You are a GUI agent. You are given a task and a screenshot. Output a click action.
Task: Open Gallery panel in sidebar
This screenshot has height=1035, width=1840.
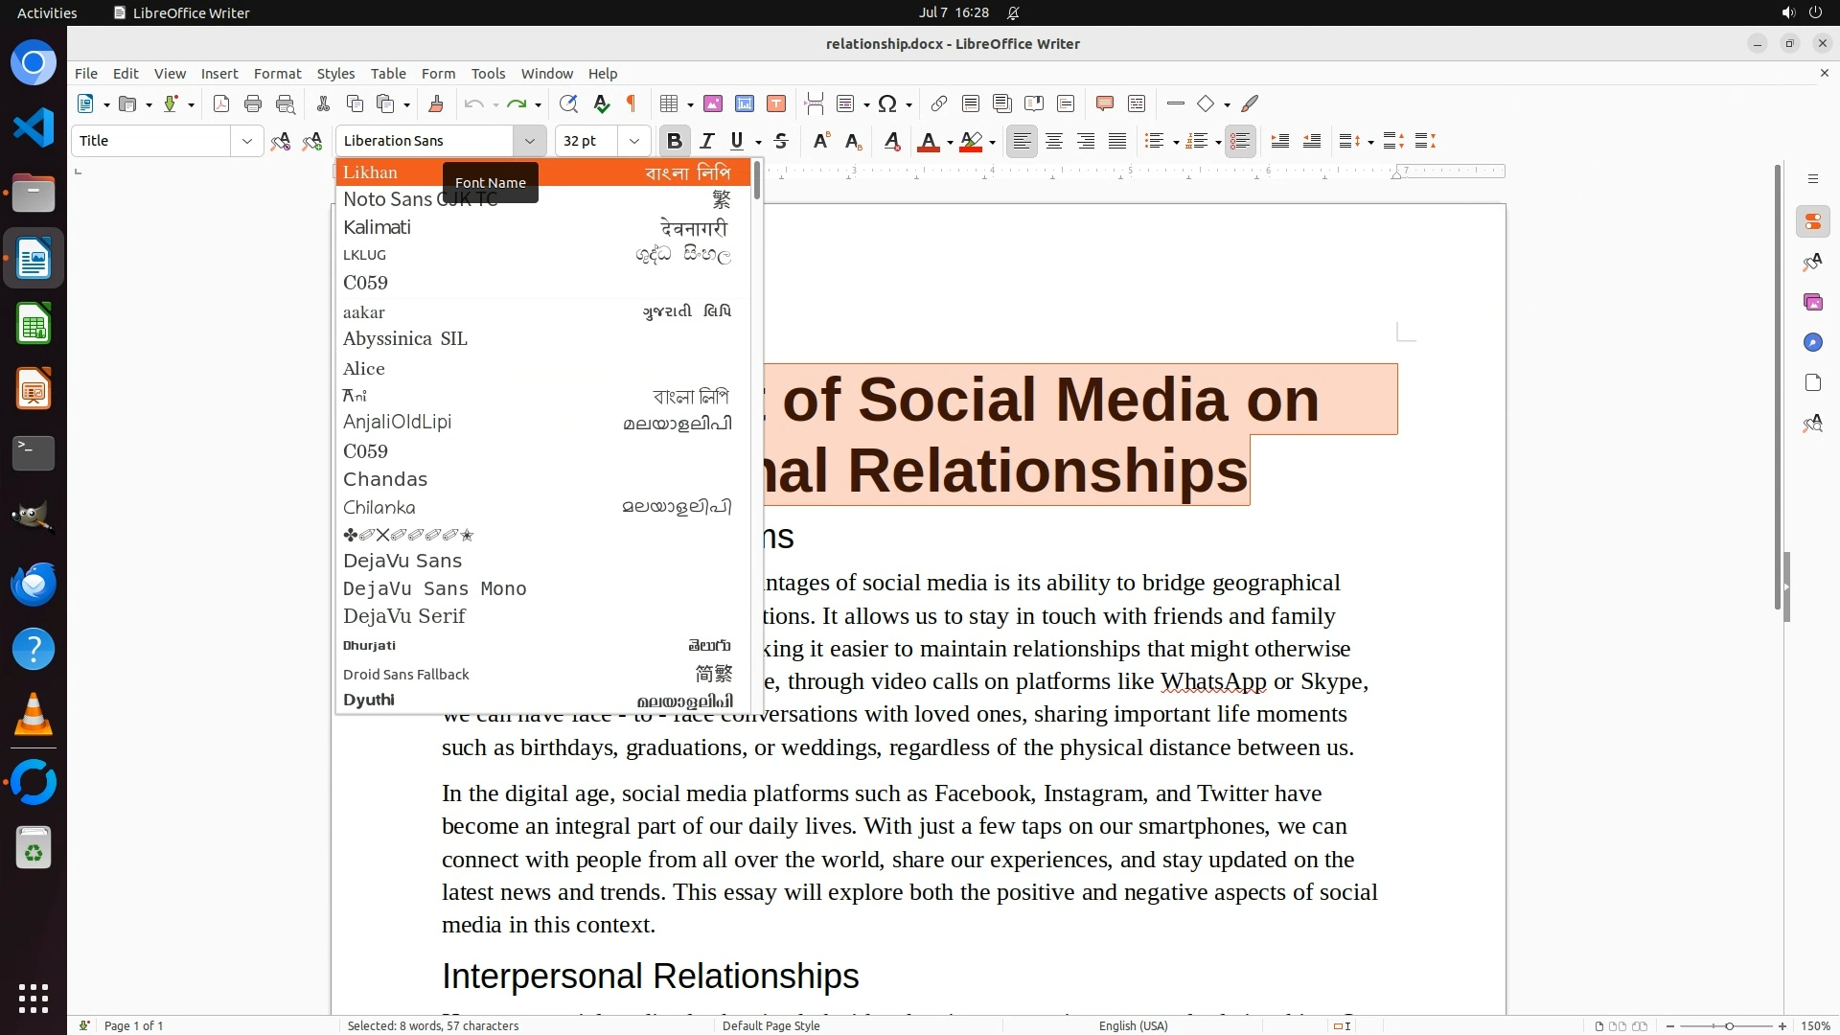[x=1812, y=302]
